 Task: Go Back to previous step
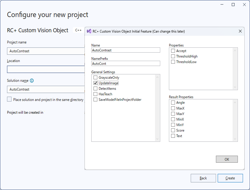(203, 178)
